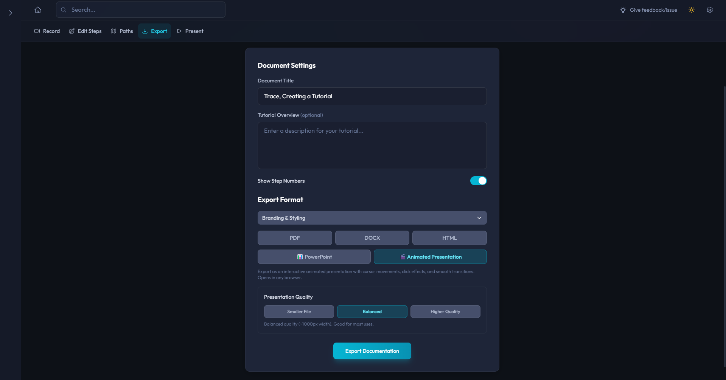The image size is (726, 380).
Task: Select PowerPoint export format
Action: coord(314,257)
